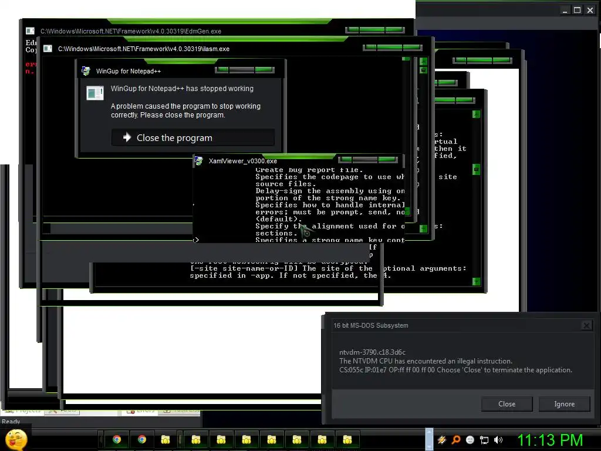Click the ilasm.exe window title path text

(x=144, y=49)
